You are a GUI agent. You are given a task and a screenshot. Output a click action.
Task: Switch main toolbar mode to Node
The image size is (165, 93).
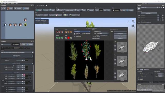(123, 10)
